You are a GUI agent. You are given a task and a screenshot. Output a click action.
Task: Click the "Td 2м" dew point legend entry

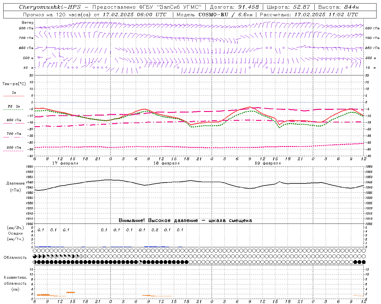tap(14, 106)
